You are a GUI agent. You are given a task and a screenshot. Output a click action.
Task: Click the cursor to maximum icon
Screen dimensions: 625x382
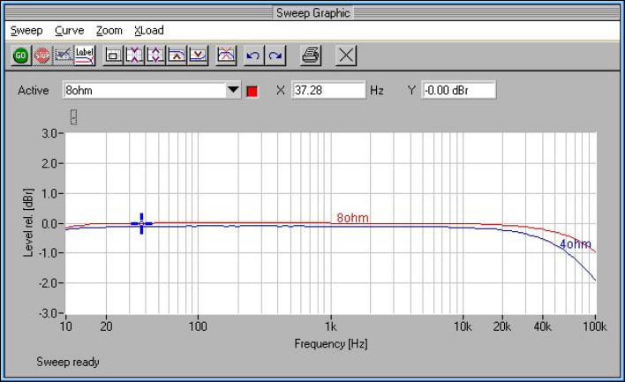(x=177, y=56)
